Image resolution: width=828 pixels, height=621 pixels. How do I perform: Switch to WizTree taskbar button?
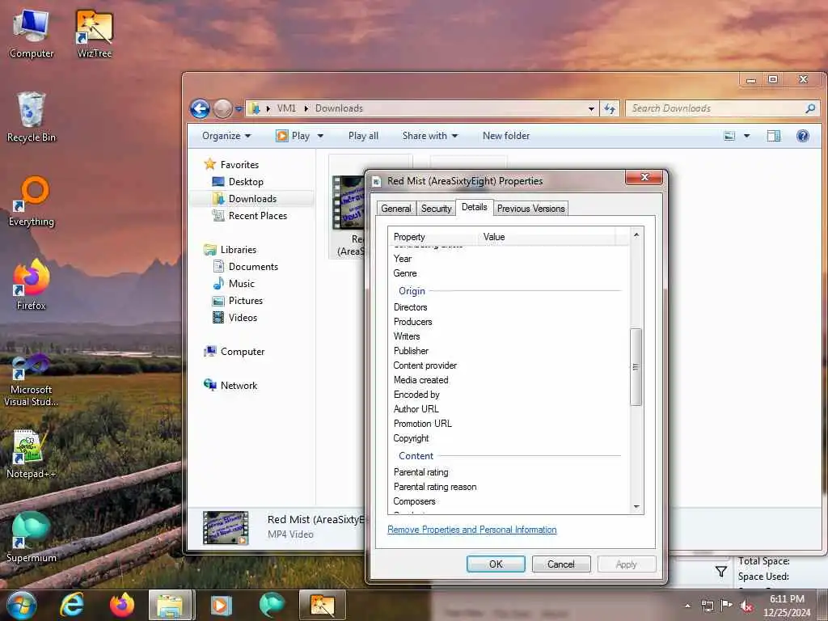point(322,605)
